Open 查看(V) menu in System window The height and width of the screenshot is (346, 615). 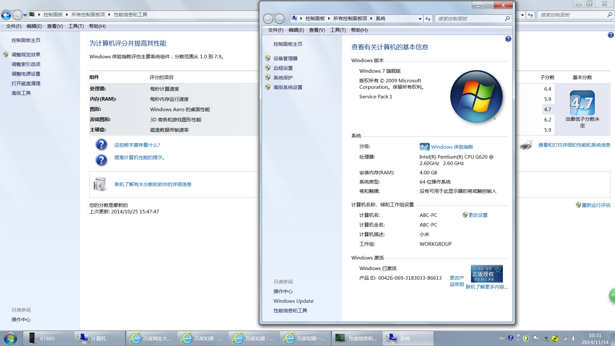click(x=317, y=30)
